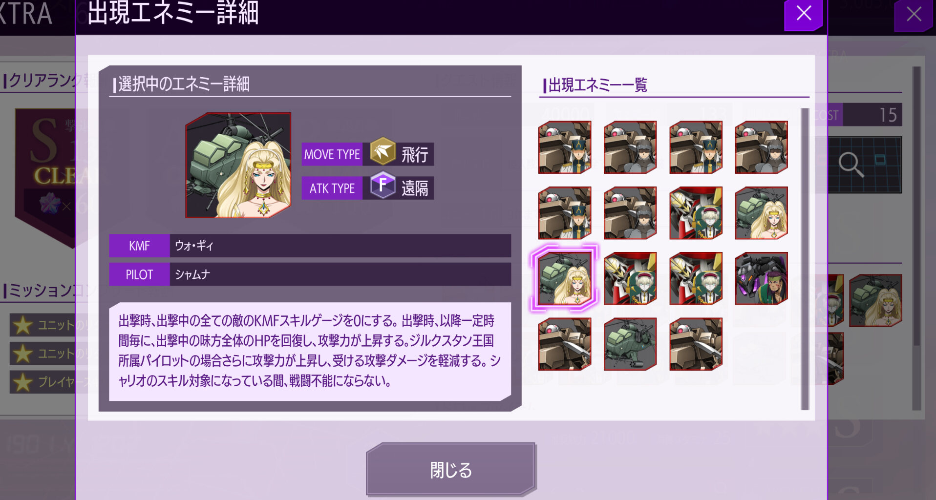Select the first enemy in the list
The height and width of the screenshot is (500, 936).
[x=565, y=147]
